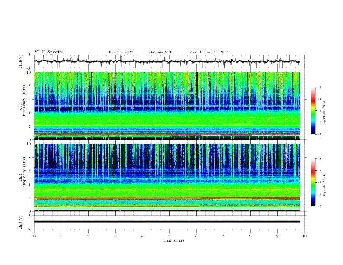Click the '-7' label on lower colorbar
Image resolution: width=343 pixels, height=265 pixels.
point(319,206)
